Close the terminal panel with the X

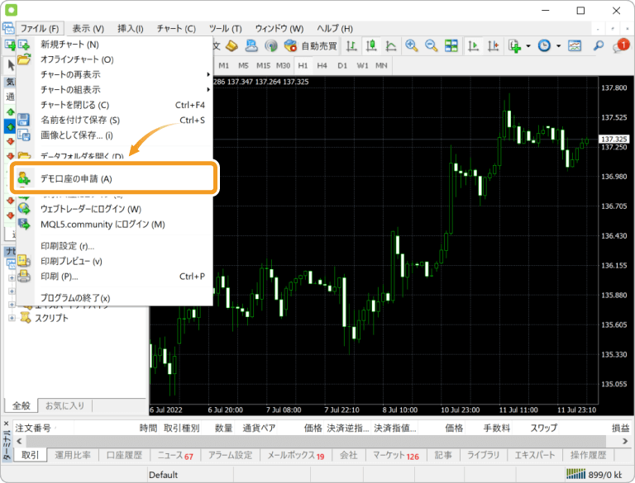coord(6,424)
